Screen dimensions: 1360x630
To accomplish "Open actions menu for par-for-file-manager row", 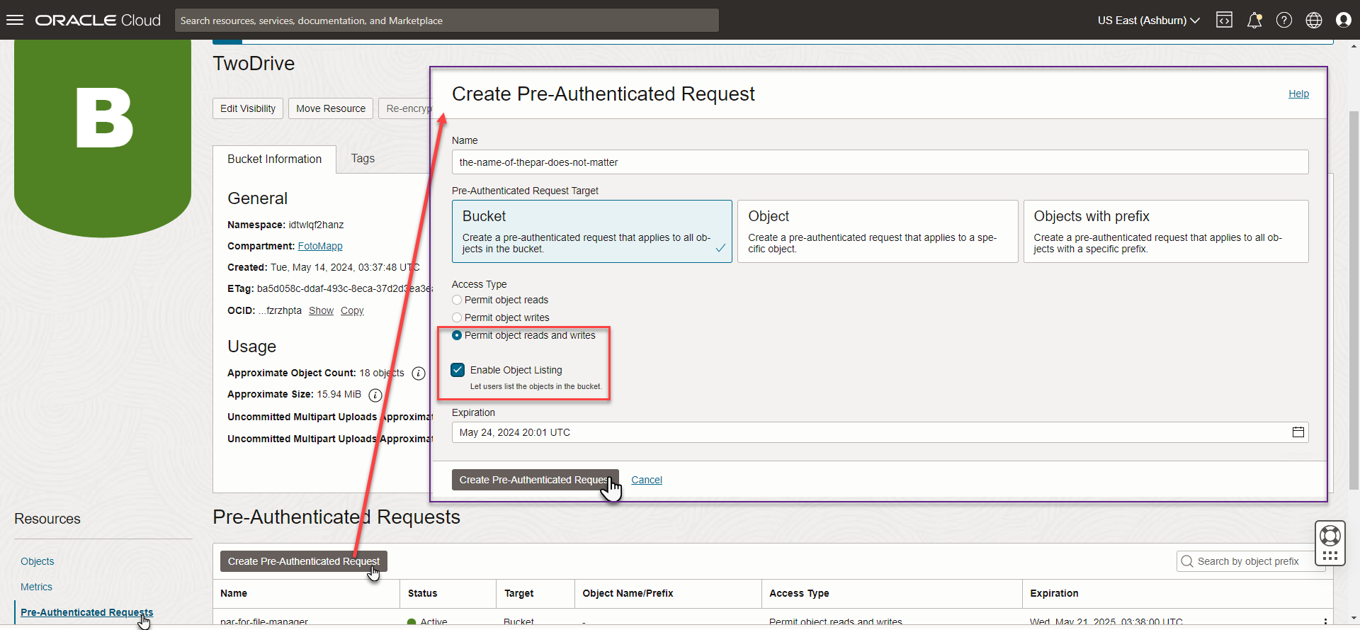I will [x=1325, y=621].
